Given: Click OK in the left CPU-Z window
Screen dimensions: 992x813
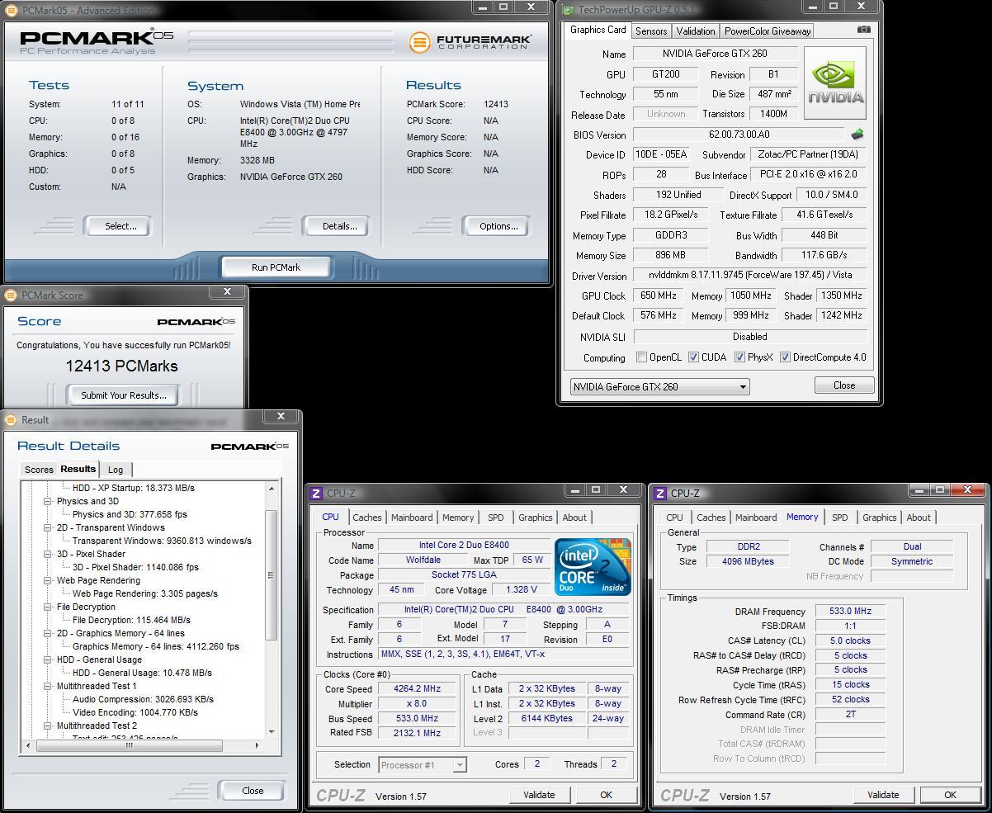Looking at the screenshot, I should click(606, 795).
